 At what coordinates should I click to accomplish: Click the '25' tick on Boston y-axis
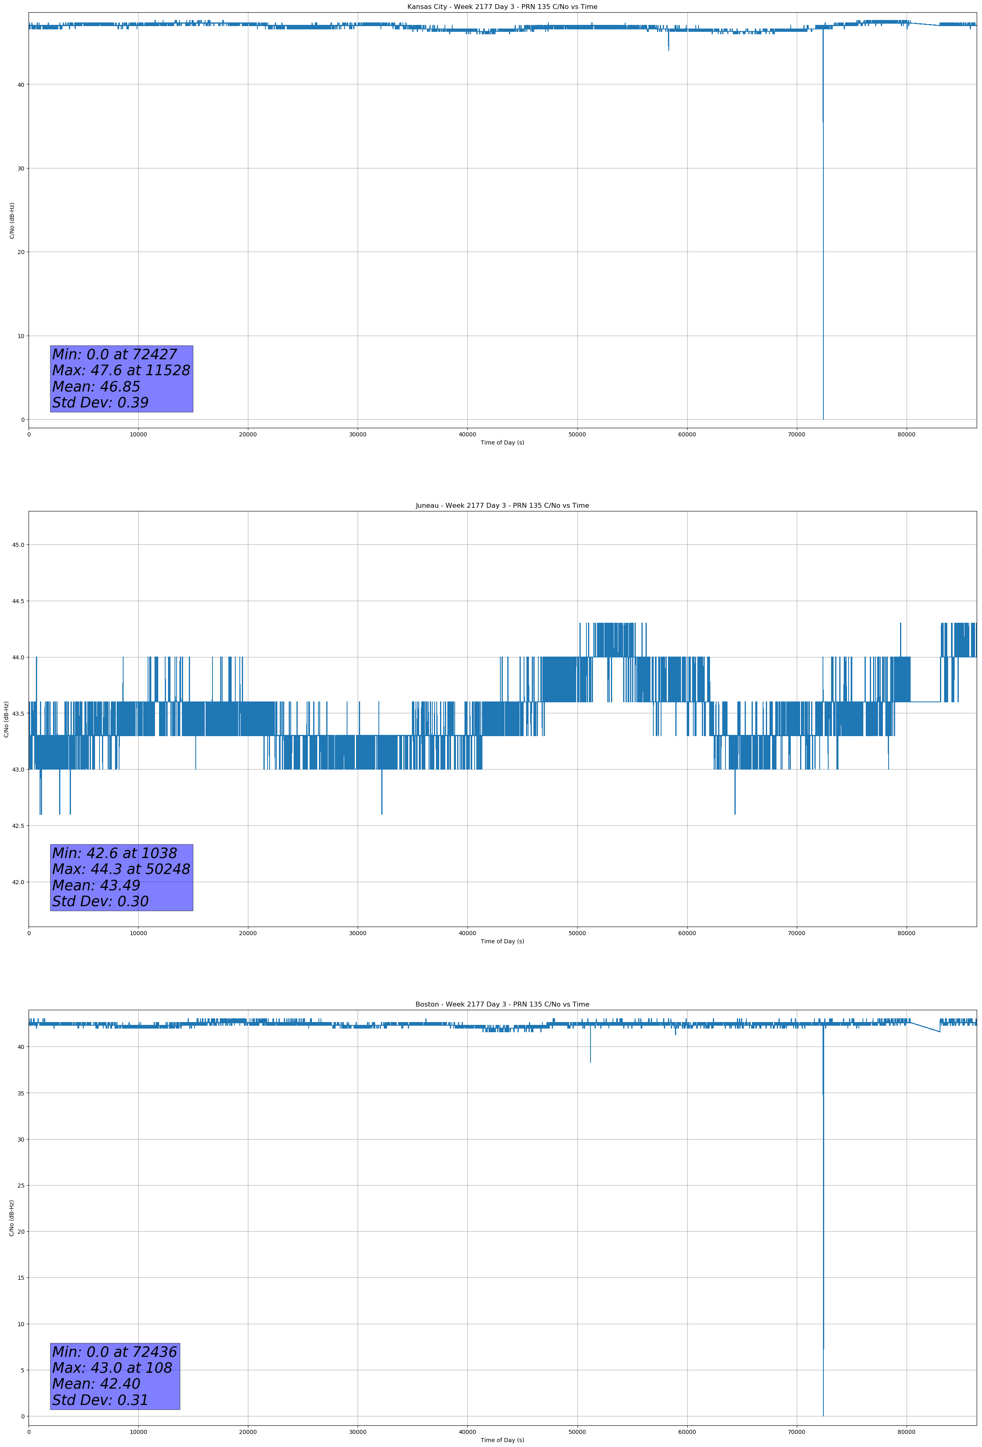coord(21,1186)
